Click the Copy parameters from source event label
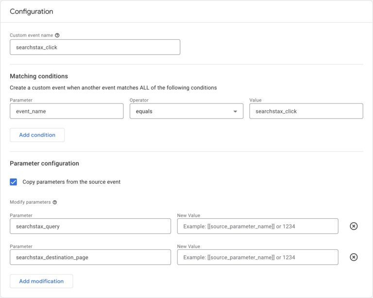This screenshot has width=373, height=298. (x=71, y=182)
